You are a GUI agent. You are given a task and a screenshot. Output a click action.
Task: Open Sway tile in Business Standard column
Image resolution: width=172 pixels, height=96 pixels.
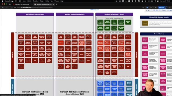[x=88, y=61]
